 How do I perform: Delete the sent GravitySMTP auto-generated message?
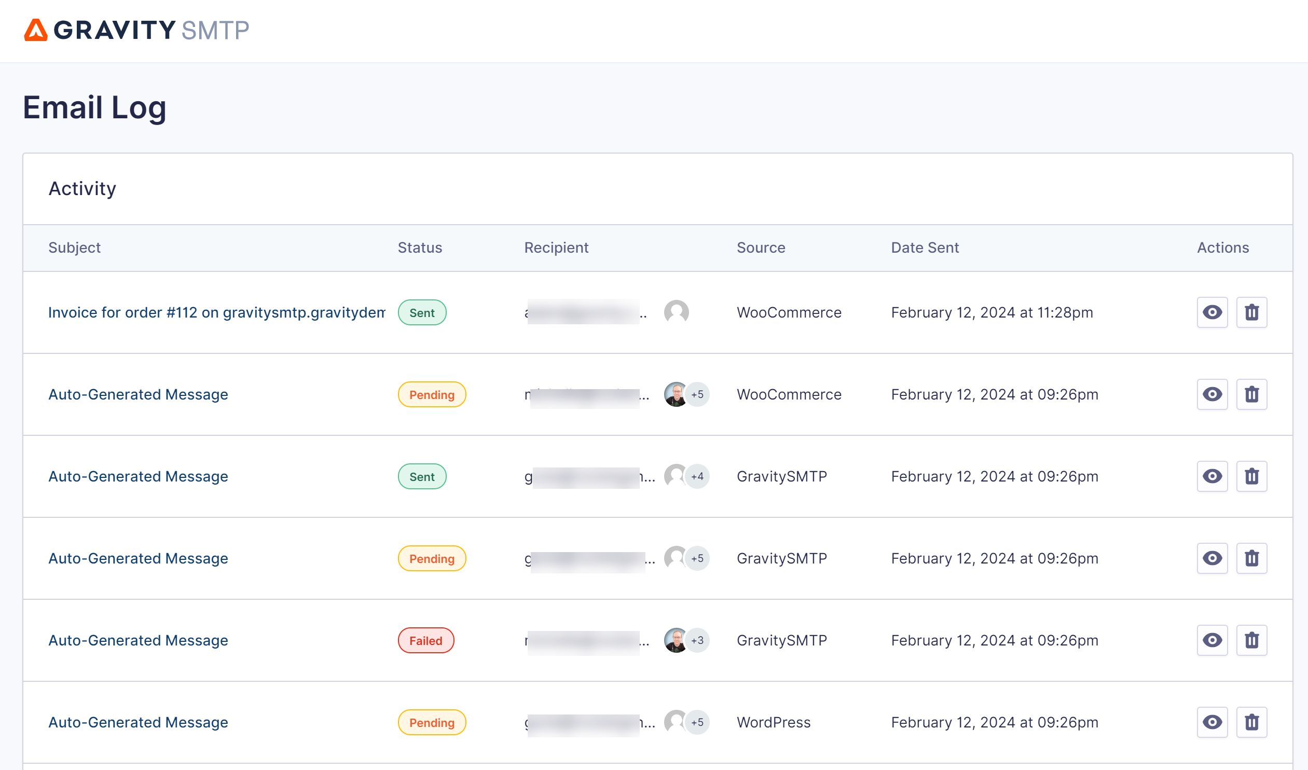(1251, 476)
